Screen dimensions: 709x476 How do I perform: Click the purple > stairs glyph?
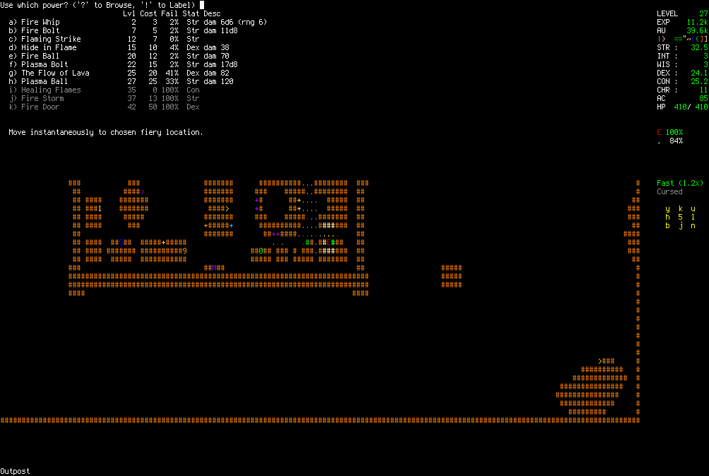(143, 191)
